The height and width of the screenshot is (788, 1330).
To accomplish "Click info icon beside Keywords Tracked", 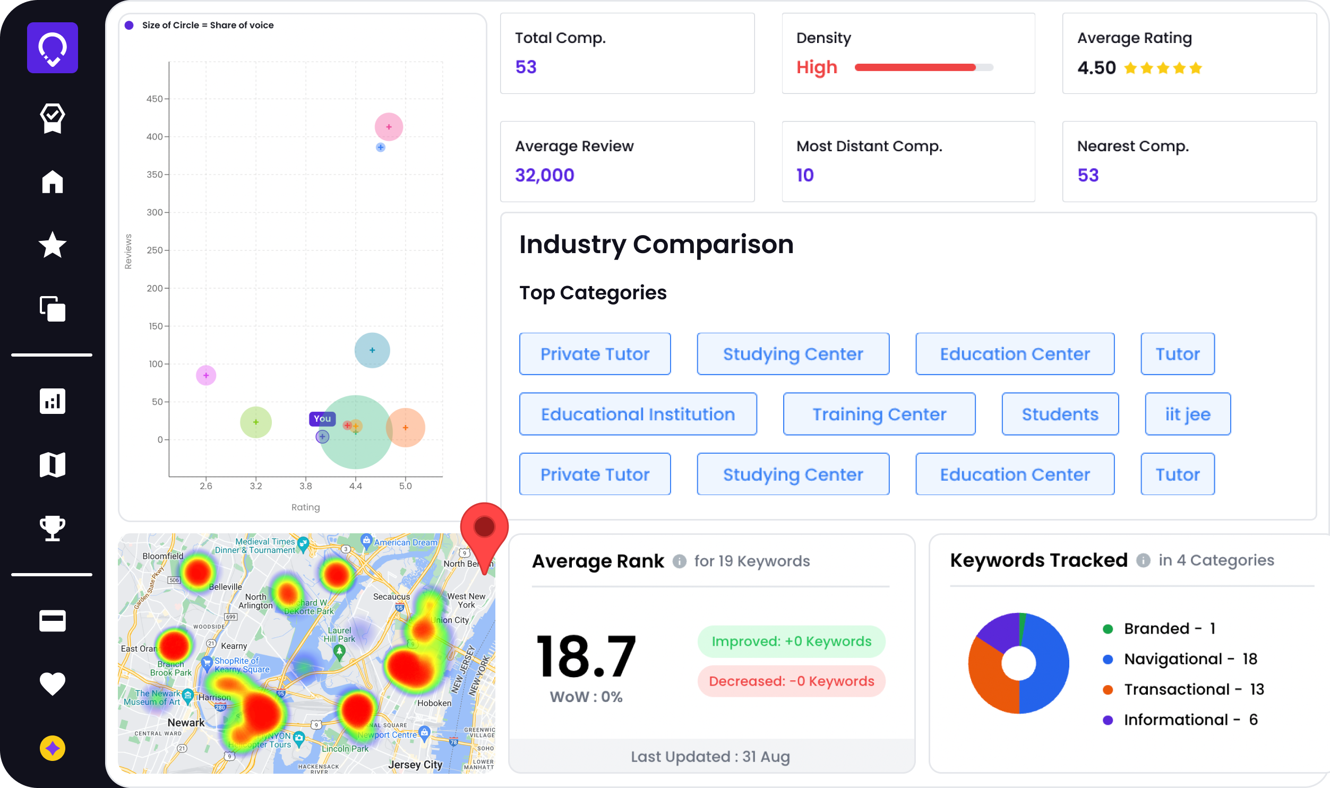I will (1143, 560).
